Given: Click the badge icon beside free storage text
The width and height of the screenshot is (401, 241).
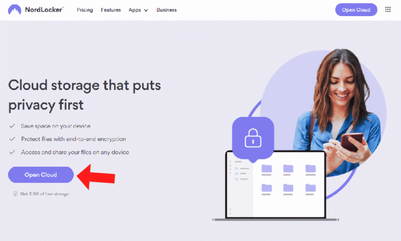Looking at the screenshot, I should (16, 194).
